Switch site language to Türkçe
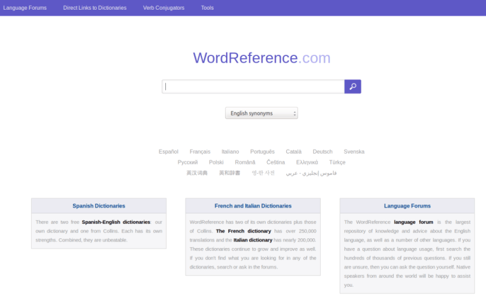 coord(337,162)
